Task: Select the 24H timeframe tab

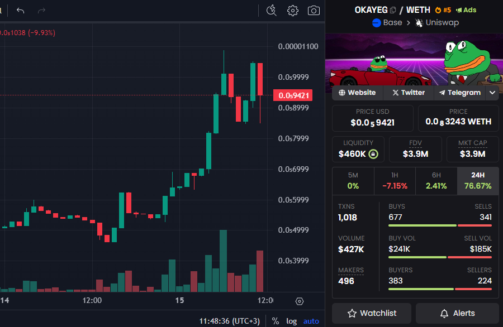Action: (x=478, y=181)
